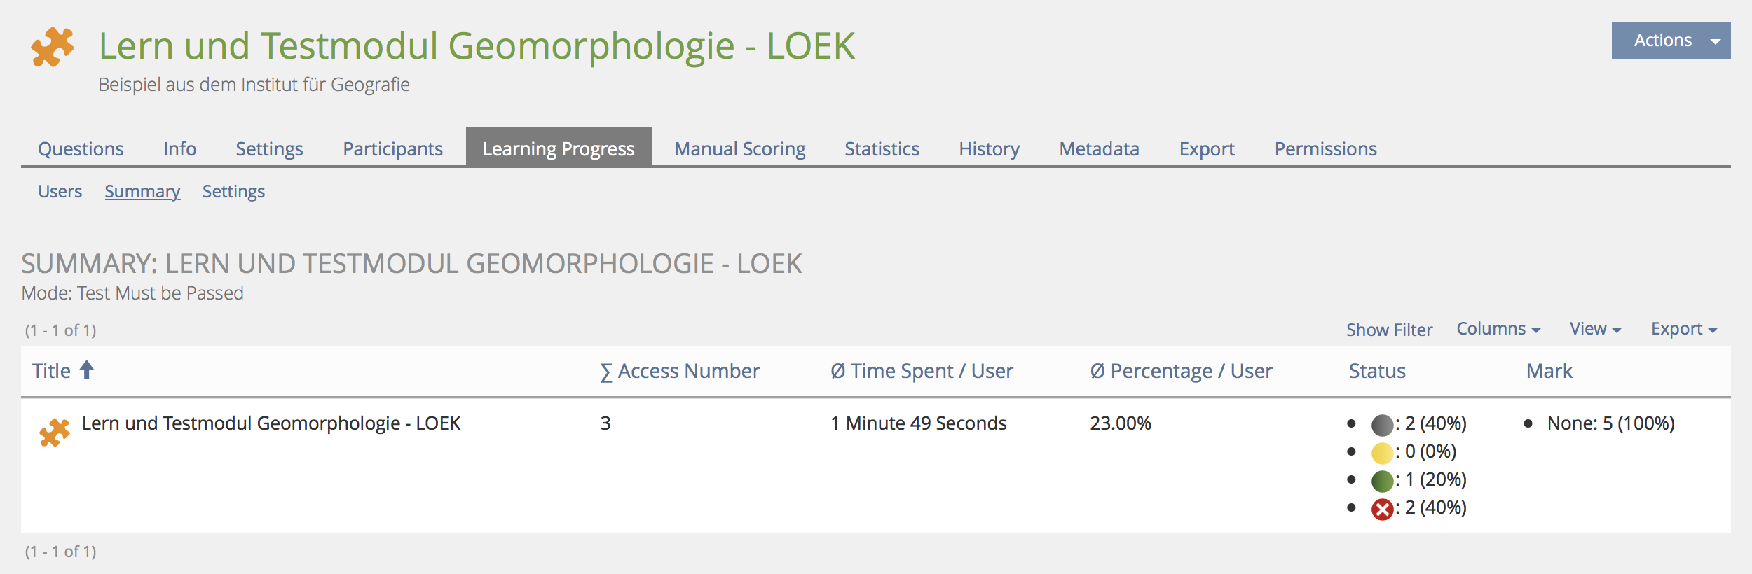
Task: Go to the Statistics tab
Action: [x=882, y=148]
